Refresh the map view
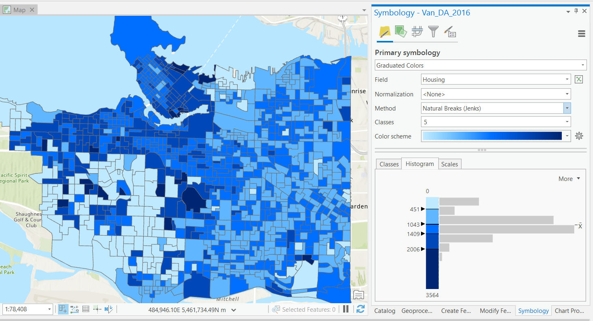This screenshot has width=593, height=321. (360, 309)
